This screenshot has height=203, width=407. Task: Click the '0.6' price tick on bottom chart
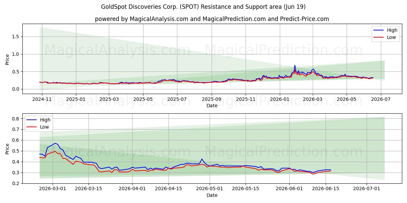(16, 140)
